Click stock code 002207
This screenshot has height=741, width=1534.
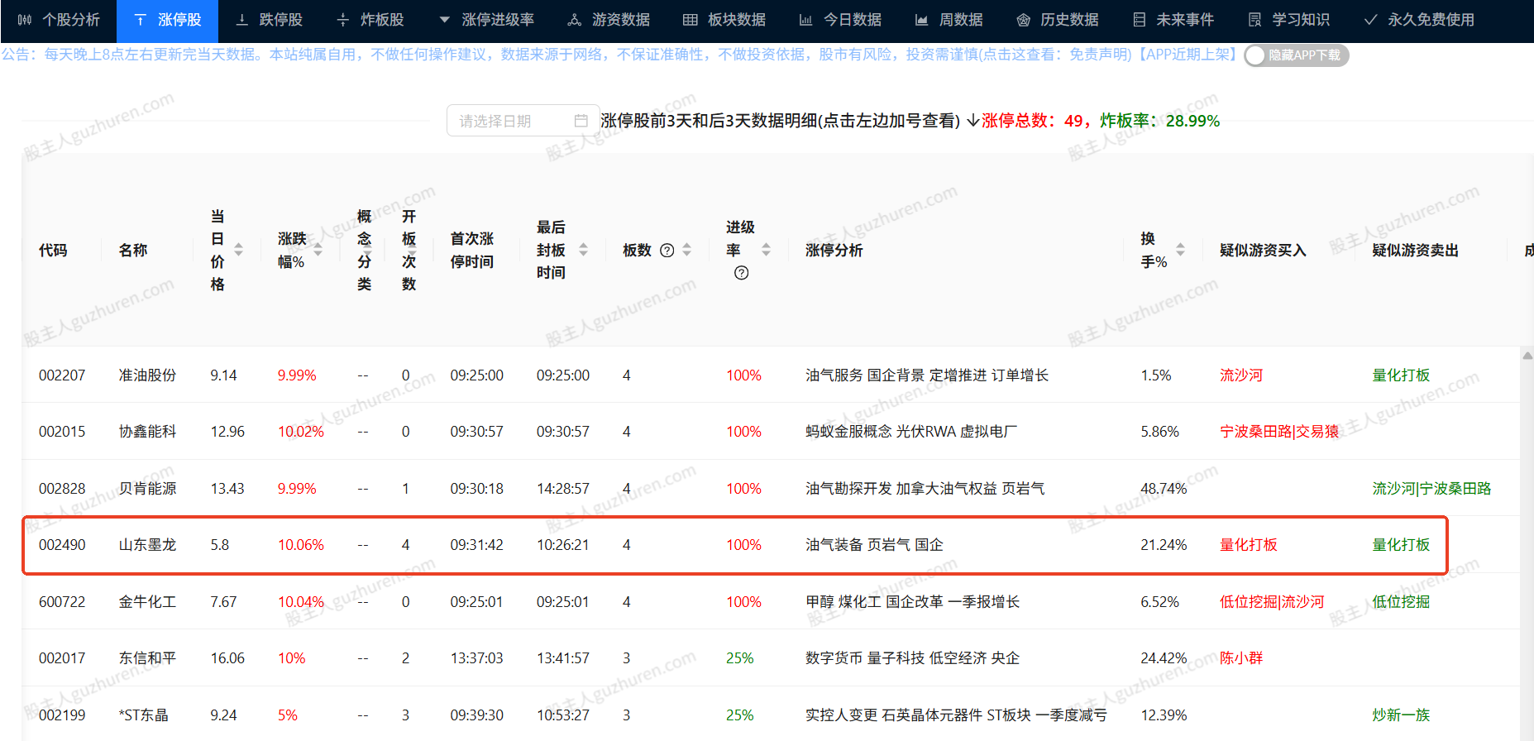click(62, 375)
